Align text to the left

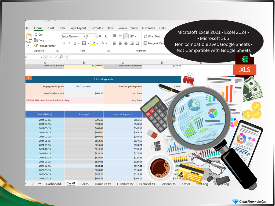click(114, 43)
